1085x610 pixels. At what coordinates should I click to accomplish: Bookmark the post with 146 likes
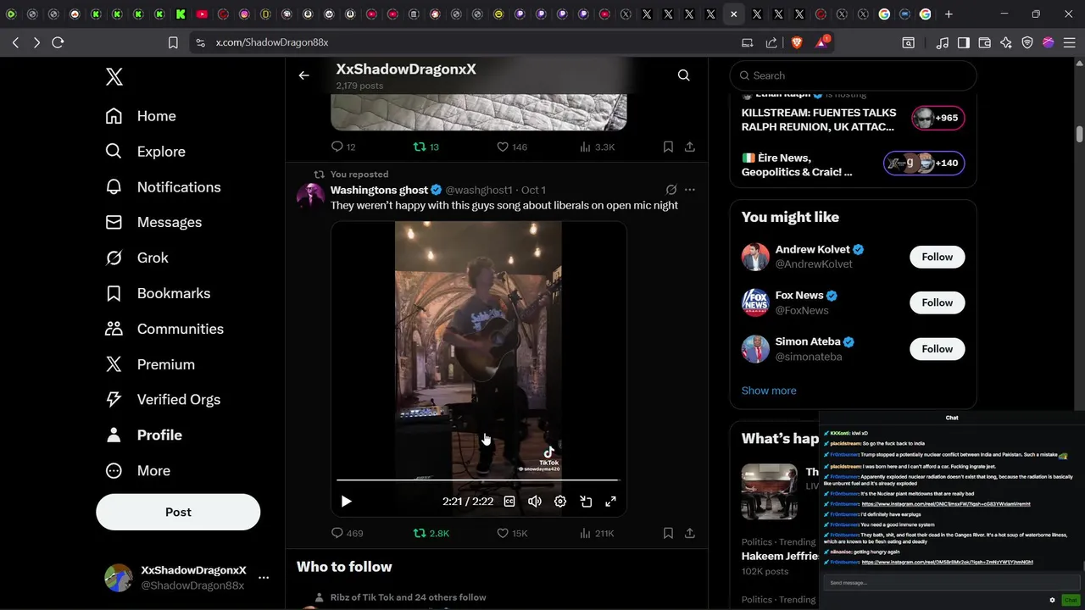(668, 147)
